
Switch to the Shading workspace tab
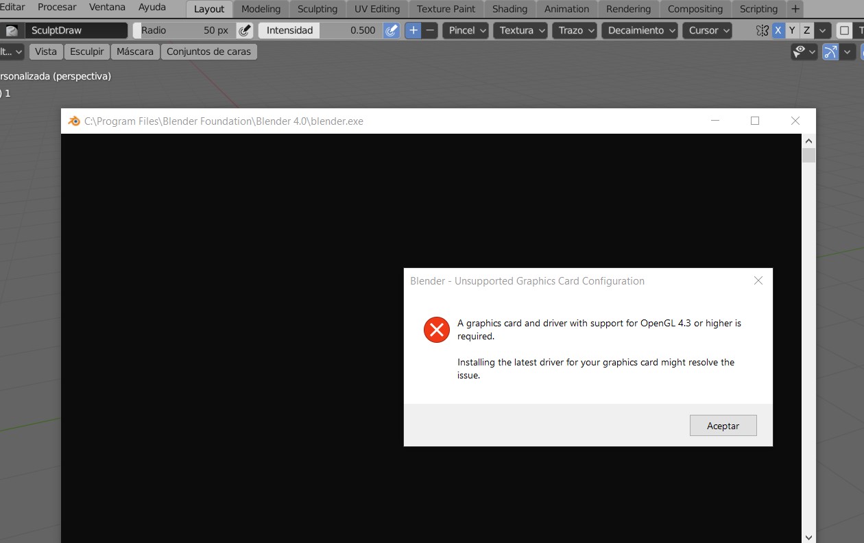click(x=509, y=9)
